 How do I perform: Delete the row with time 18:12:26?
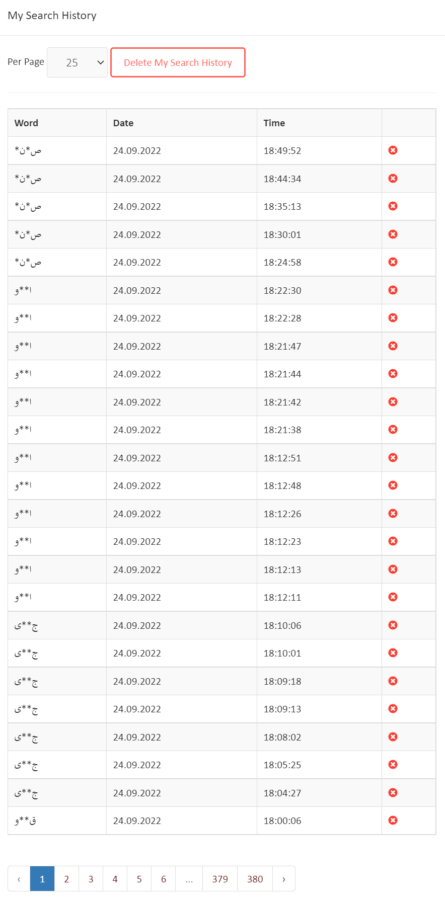point(393,514)
